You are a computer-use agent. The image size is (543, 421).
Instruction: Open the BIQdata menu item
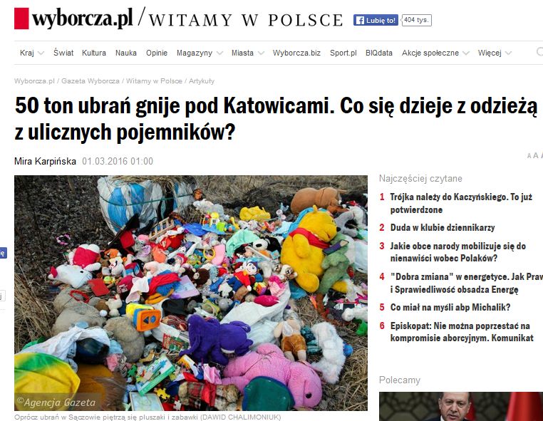(379, 53)
